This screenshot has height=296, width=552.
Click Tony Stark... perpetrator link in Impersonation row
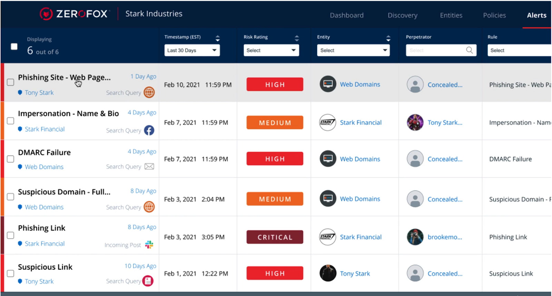[445, 122]
